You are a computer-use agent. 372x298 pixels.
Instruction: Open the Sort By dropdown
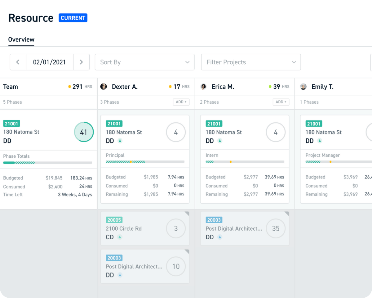(x=144, y=62)
